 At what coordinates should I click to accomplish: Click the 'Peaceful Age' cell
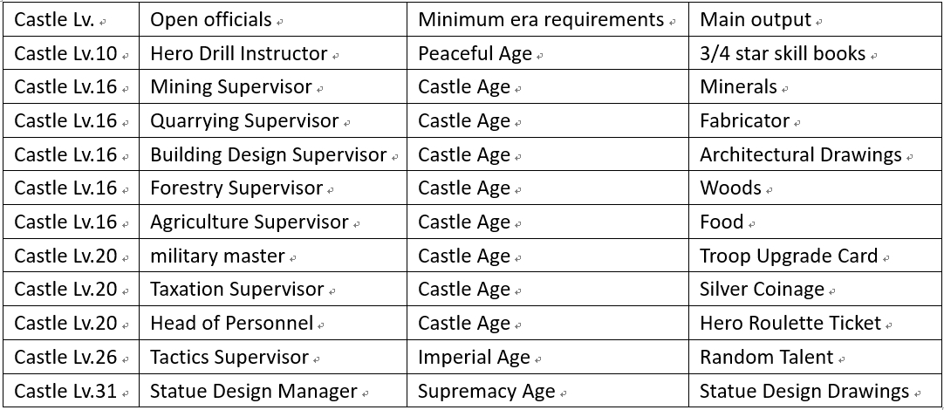475,54
